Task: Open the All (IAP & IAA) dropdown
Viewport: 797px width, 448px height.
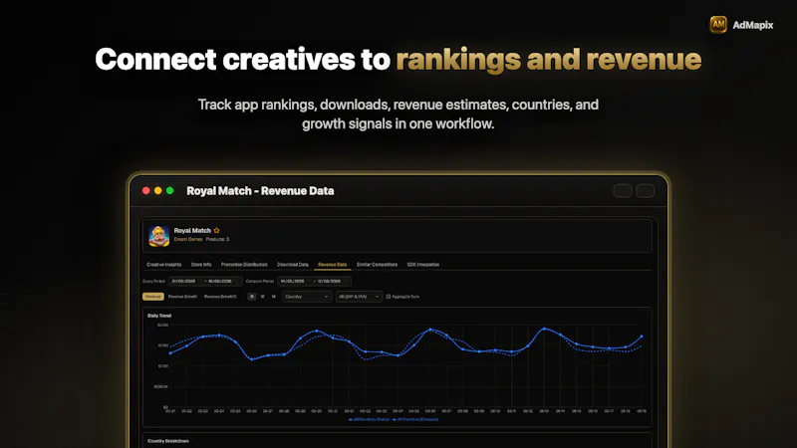Action: pos(359,297)
